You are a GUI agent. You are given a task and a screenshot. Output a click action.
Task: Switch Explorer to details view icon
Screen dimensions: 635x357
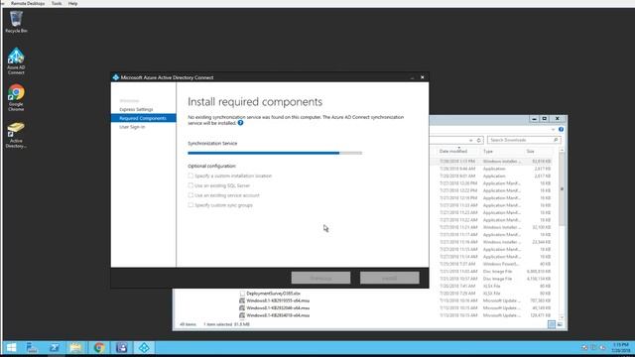(552, 324)
